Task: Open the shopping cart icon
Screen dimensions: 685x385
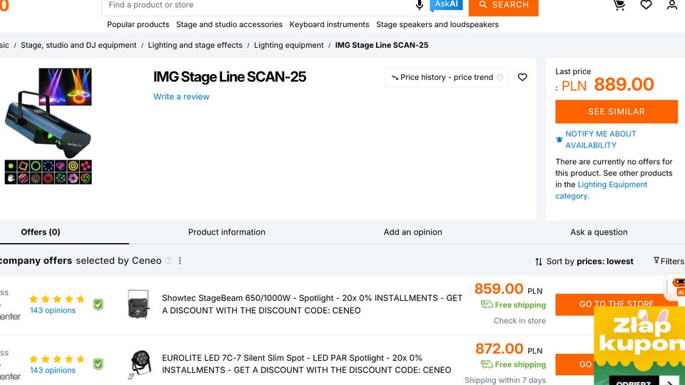Action: click(619, 5)
